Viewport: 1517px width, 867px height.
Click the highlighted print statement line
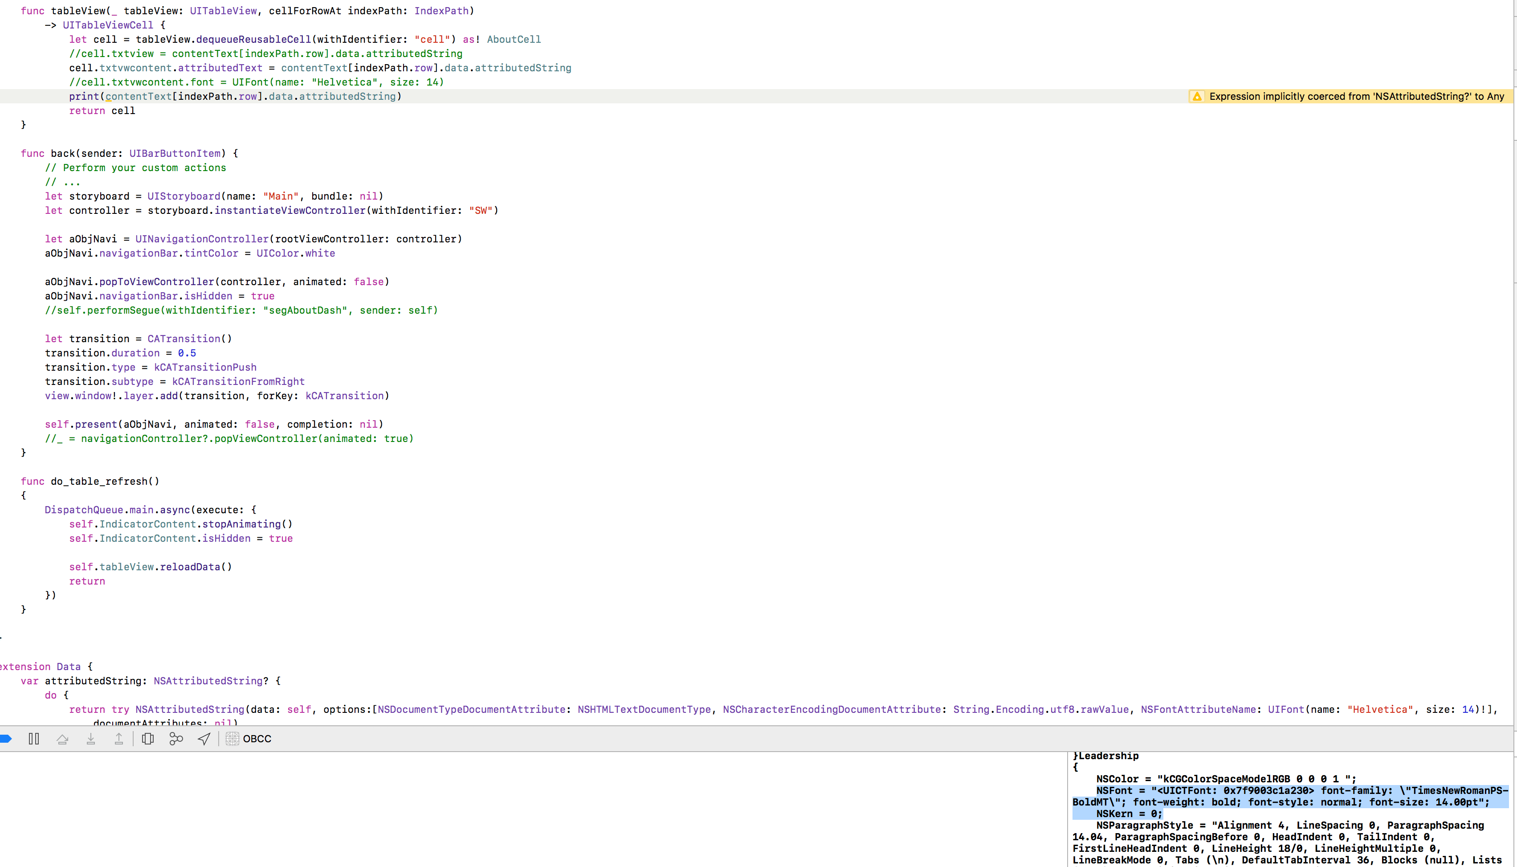tap(238, 96)
